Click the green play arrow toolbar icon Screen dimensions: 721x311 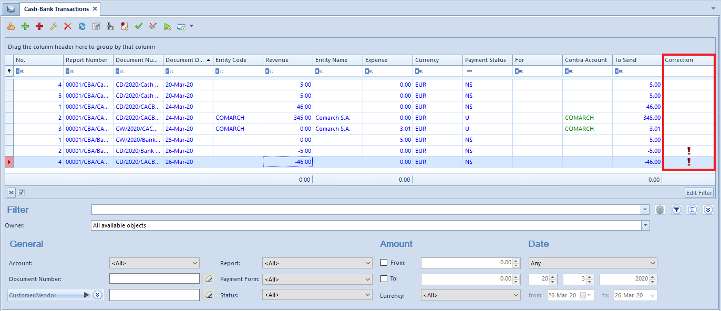tap(167, 26)
